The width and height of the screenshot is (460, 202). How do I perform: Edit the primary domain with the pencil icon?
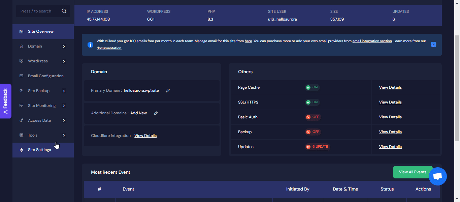[168, 90]
